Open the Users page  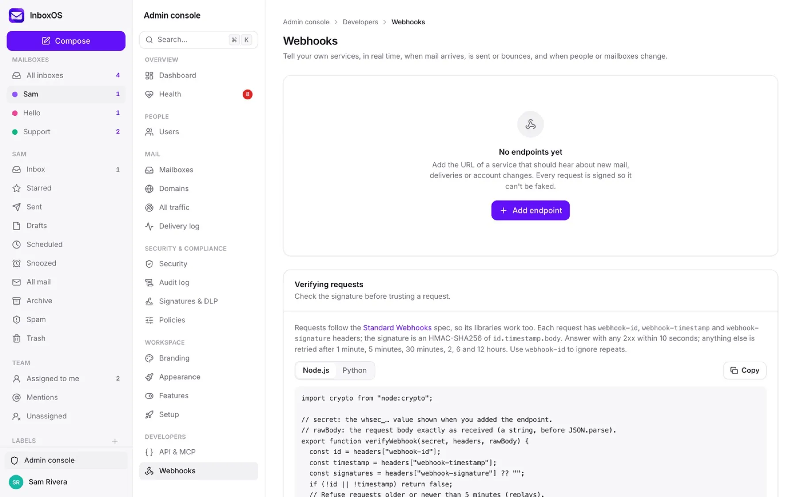point(199,132)
